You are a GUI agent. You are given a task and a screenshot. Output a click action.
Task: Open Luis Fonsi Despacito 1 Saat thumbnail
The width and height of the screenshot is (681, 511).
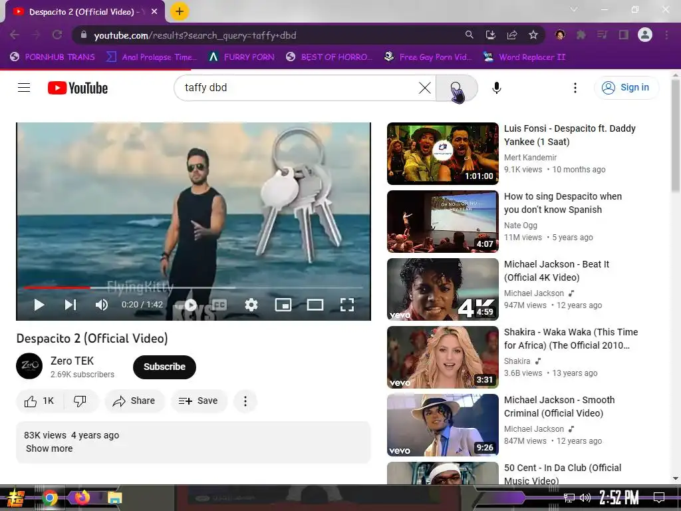click(x=442, y=154)
